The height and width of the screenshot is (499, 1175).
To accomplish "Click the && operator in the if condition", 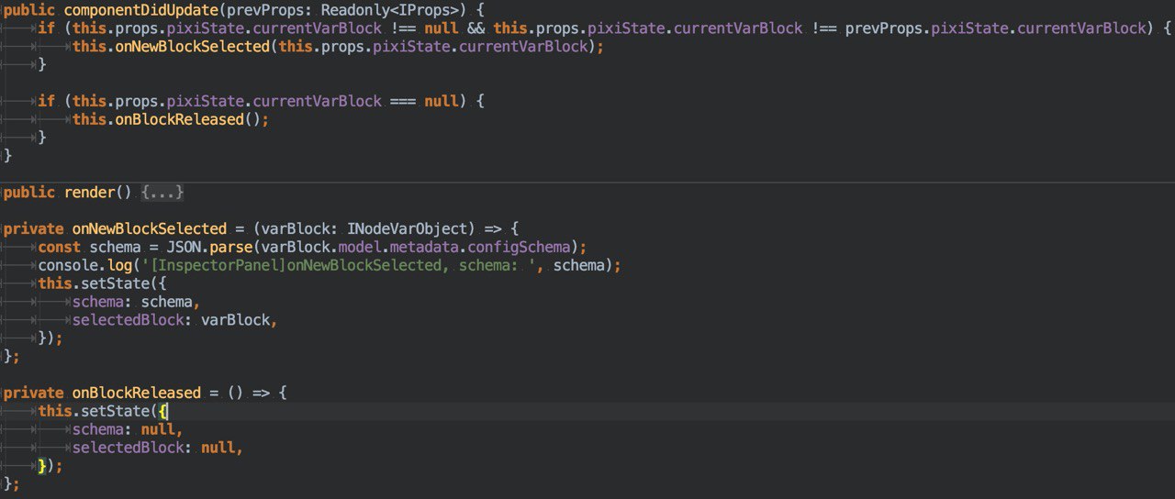I will tap(476, 28).
